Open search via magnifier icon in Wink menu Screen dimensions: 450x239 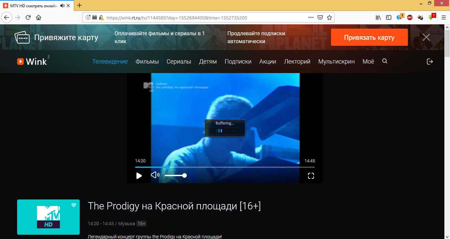pos(385,61)
